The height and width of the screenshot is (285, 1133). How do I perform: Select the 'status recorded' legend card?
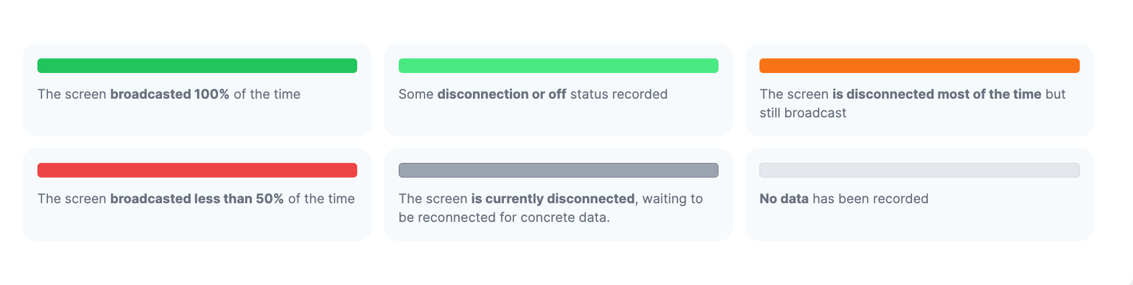(558, 90)
